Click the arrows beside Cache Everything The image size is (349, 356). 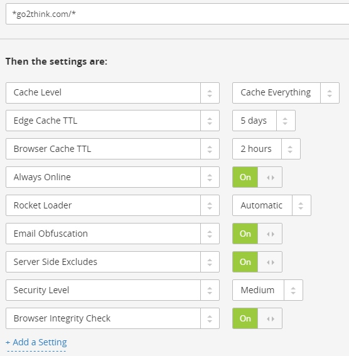[x=330, y=93]
